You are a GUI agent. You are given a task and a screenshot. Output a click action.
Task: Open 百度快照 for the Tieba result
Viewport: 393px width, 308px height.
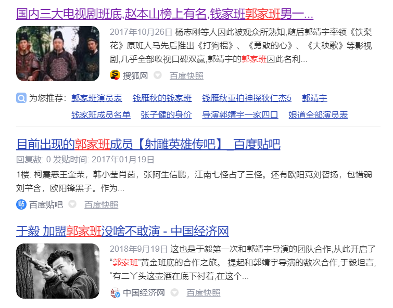pos(102,205)
